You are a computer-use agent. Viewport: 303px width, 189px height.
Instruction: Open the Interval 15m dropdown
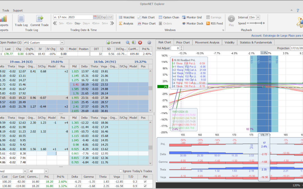click(258, 17)
